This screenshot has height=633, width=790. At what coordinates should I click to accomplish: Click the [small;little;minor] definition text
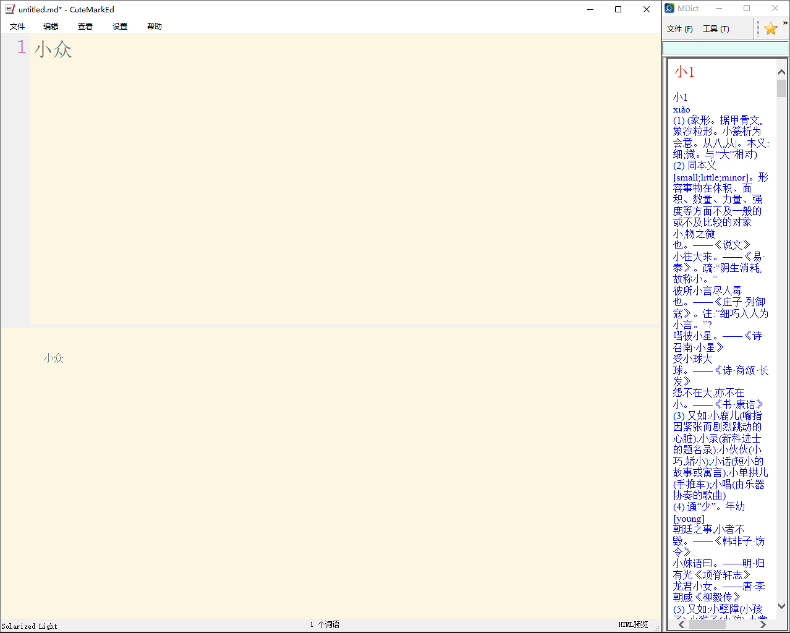point(711,177)
